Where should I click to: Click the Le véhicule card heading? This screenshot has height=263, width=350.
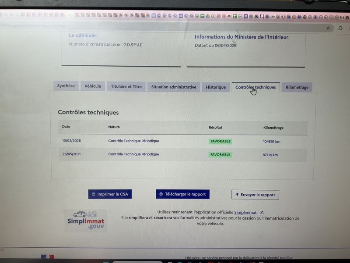tap(82, 36)
